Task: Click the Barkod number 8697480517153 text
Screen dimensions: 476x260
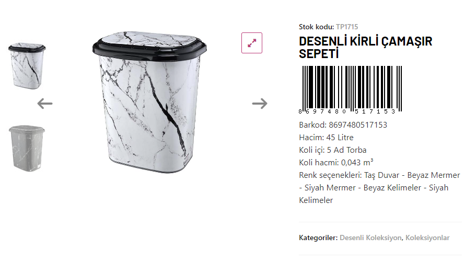Action: tap(358, 125)
